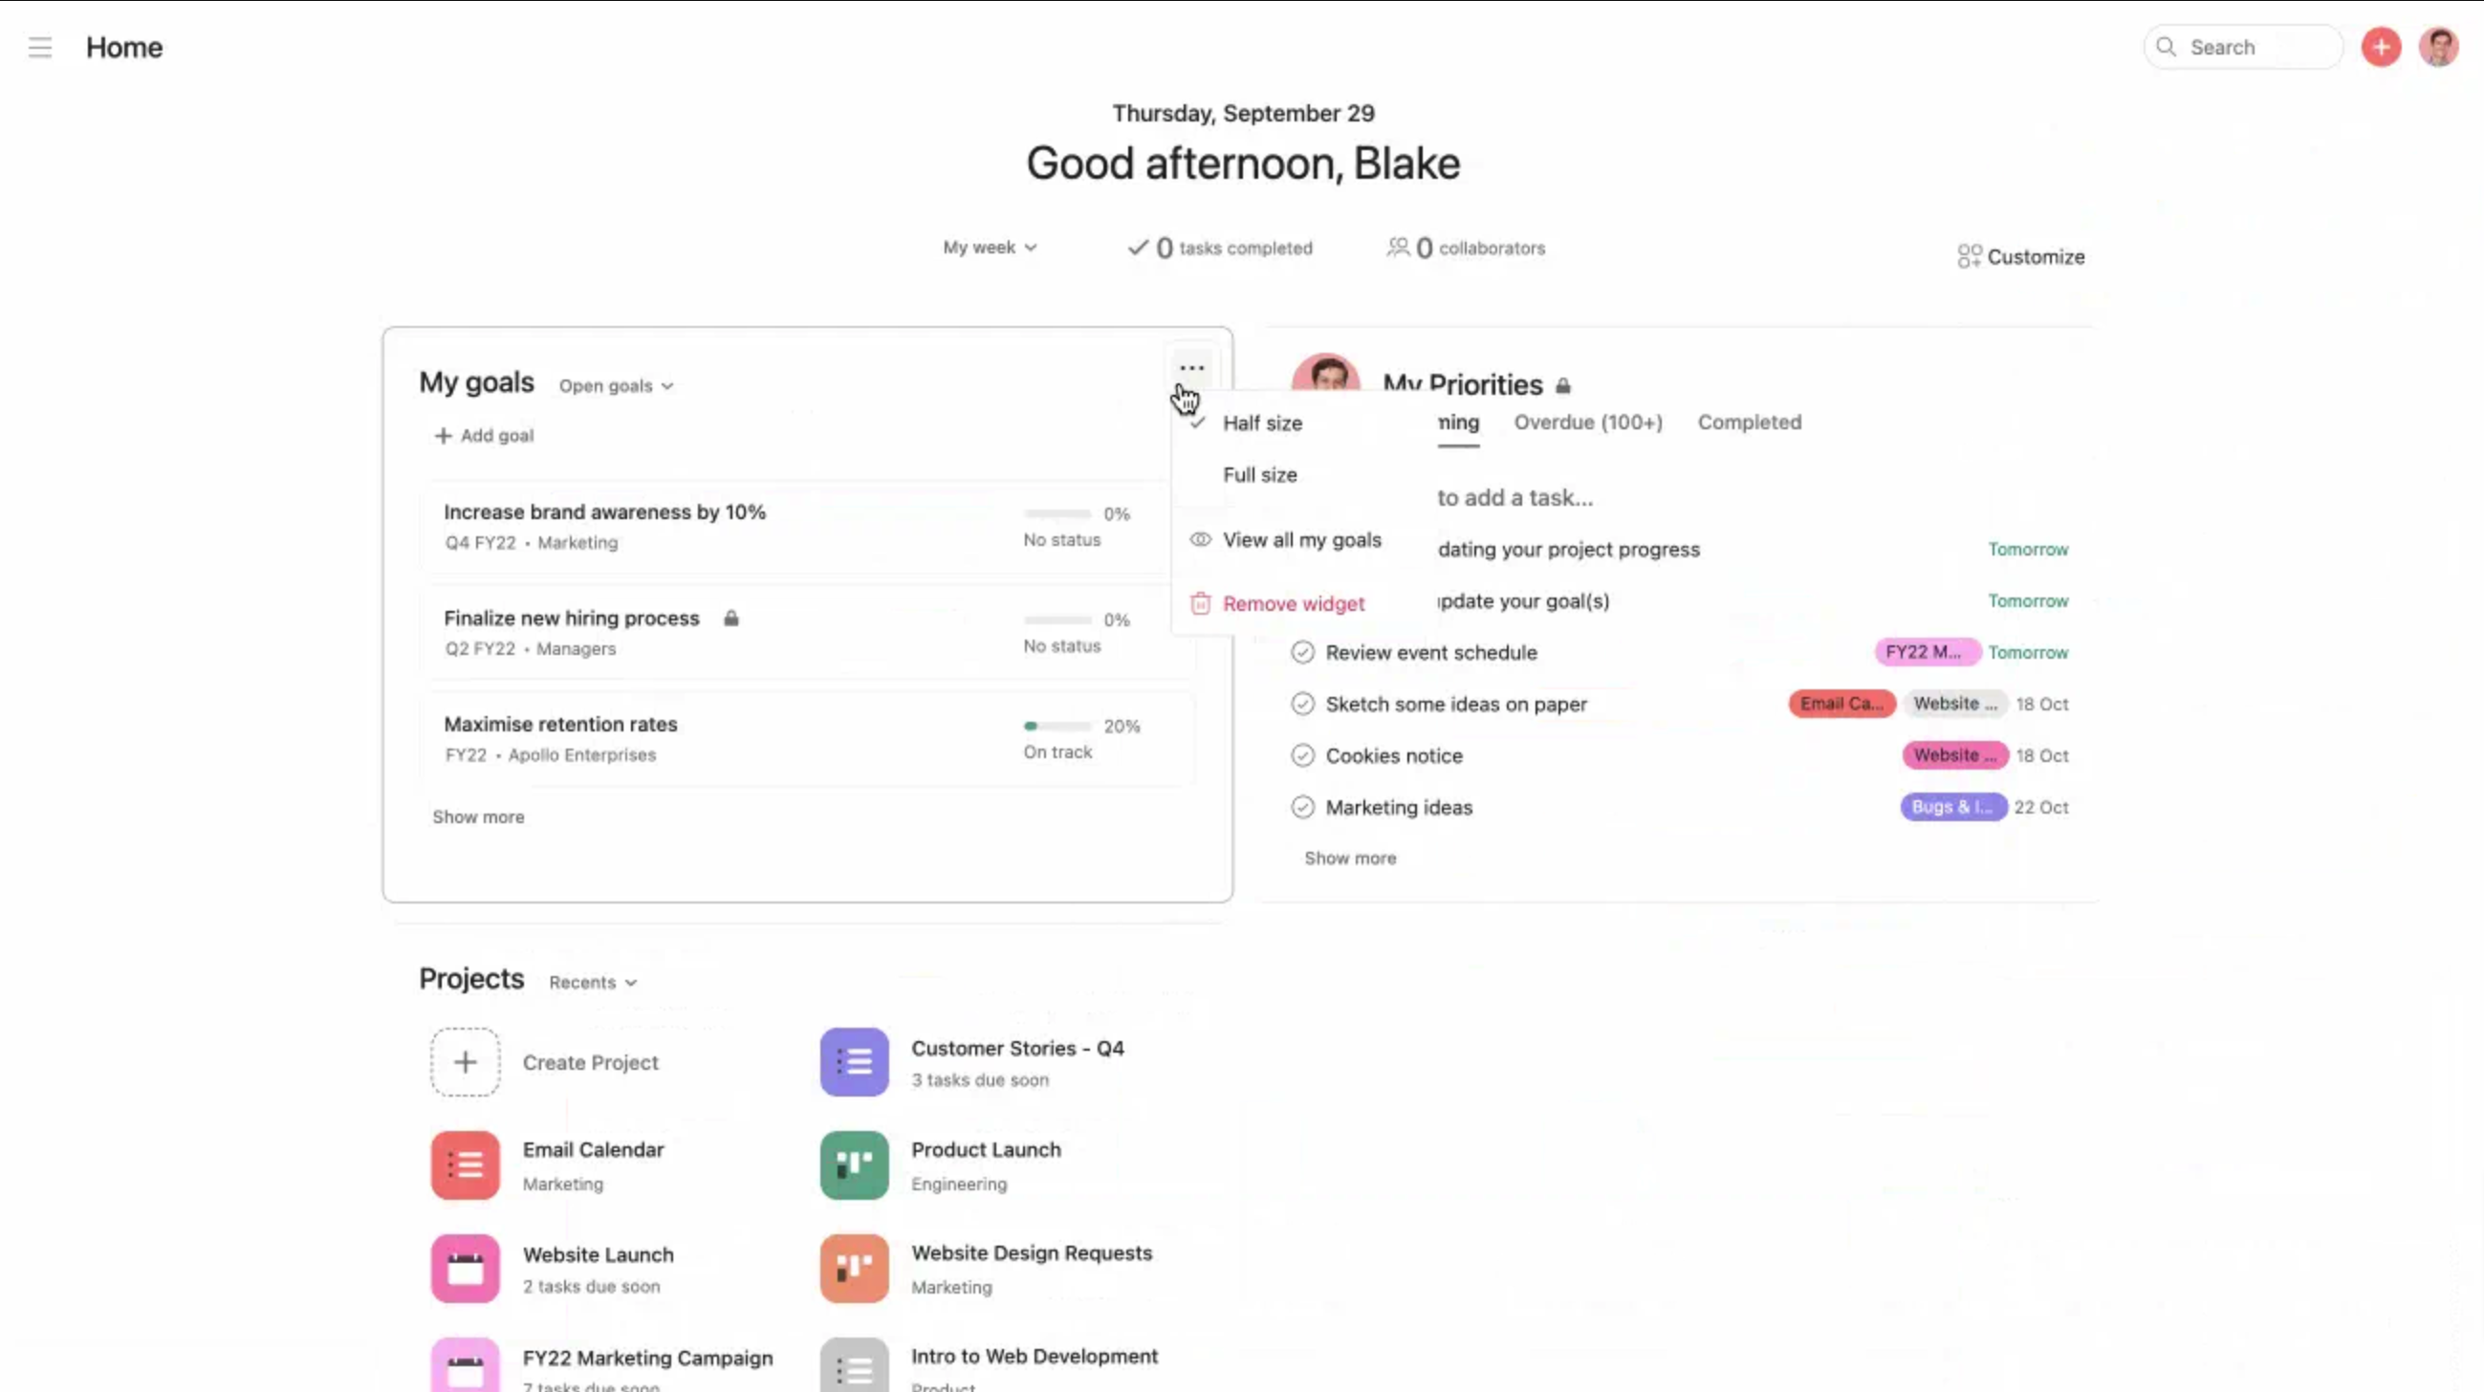The image size is (2484, 1392).
Task: Mark "Review event schedule" as complete
Action: [x=1302, y=652]
